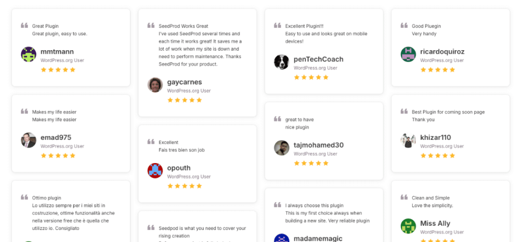
Task: Click tajmohamed30's profile photo
Action: point(281,148)
